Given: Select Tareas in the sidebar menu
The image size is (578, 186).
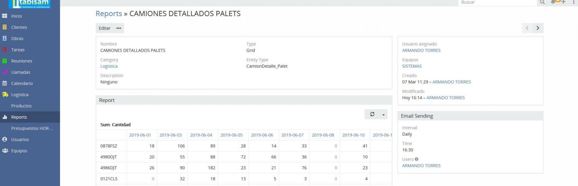Looking at the screenshot, I should coord(18,50).
